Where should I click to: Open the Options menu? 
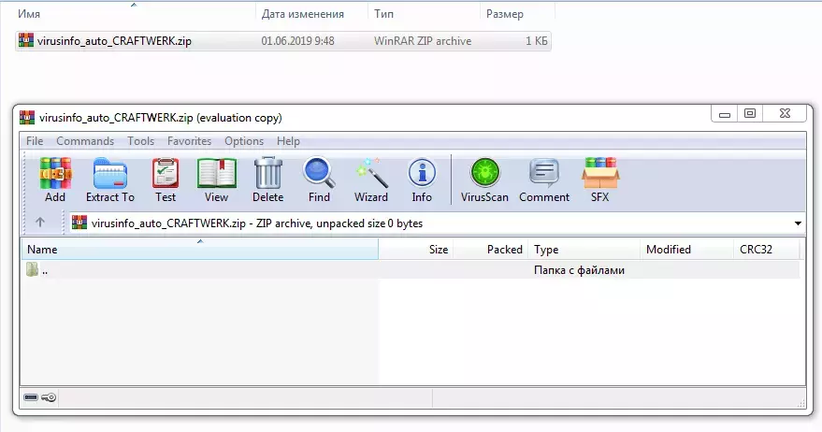click(x=244, y=141)
